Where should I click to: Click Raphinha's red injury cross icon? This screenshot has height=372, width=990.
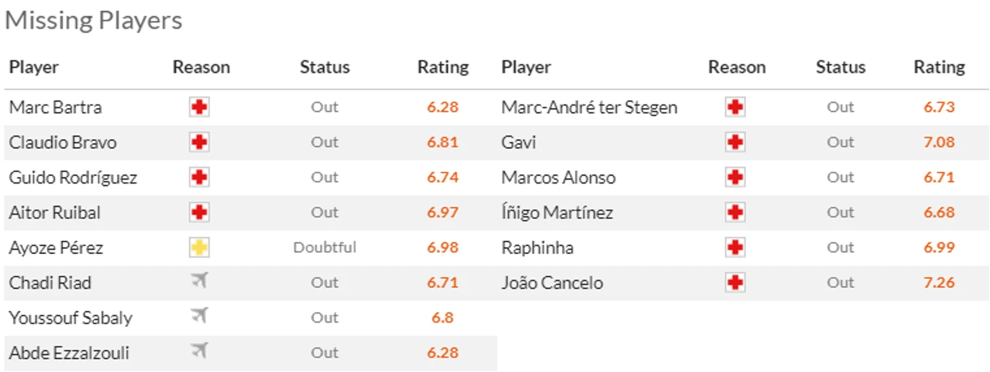(736, 247)
